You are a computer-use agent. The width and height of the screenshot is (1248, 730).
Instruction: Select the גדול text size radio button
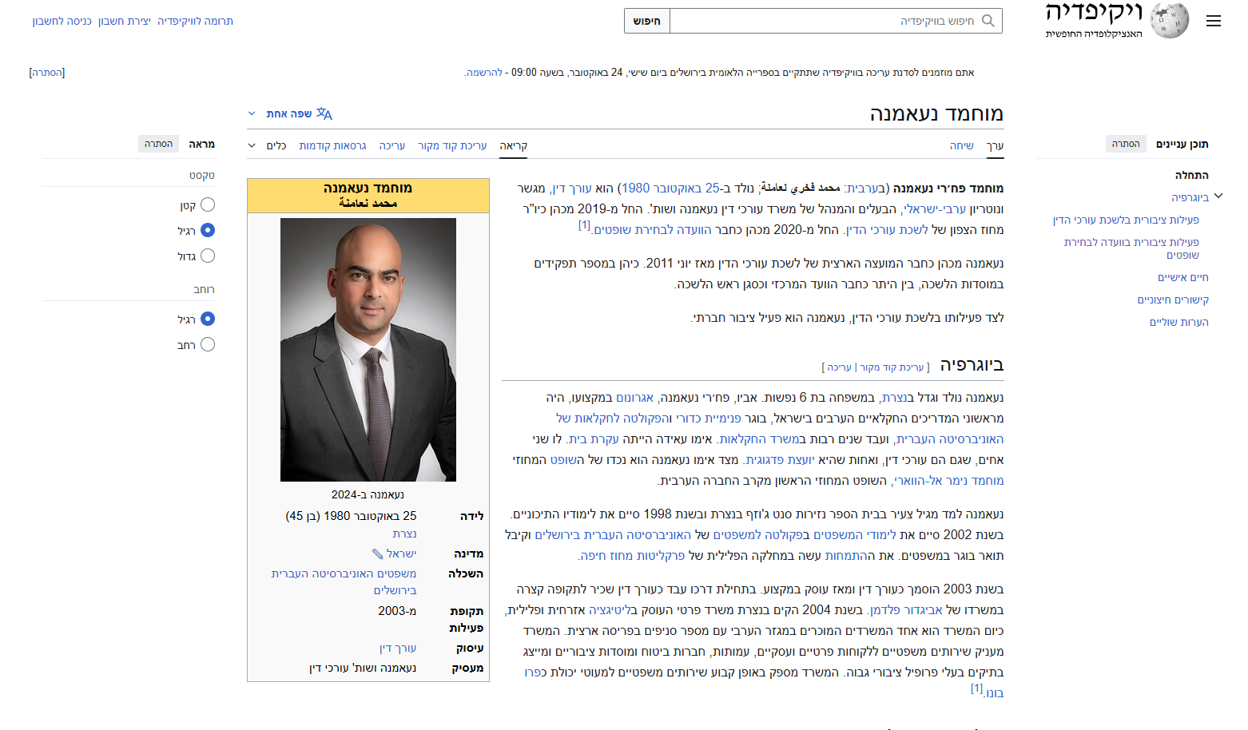click(x=208, y=256)
